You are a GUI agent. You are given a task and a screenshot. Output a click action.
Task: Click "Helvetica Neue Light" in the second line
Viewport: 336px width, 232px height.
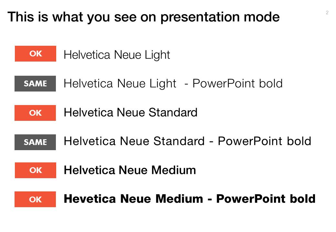pyautogui.click(x=120, y=83)
